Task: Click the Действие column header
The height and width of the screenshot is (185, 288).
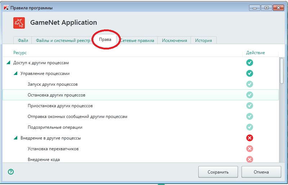Action: [x=255, y=53]
